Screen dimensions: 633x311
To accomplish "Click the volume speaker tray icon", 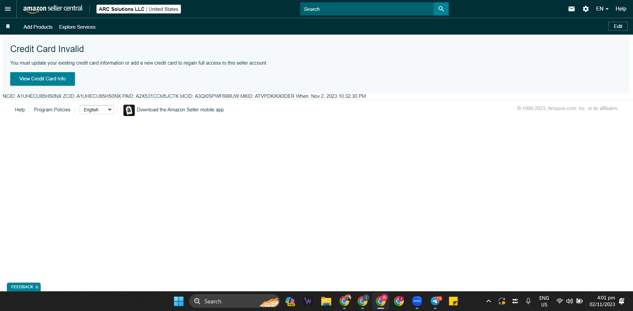I will point(570,301).
